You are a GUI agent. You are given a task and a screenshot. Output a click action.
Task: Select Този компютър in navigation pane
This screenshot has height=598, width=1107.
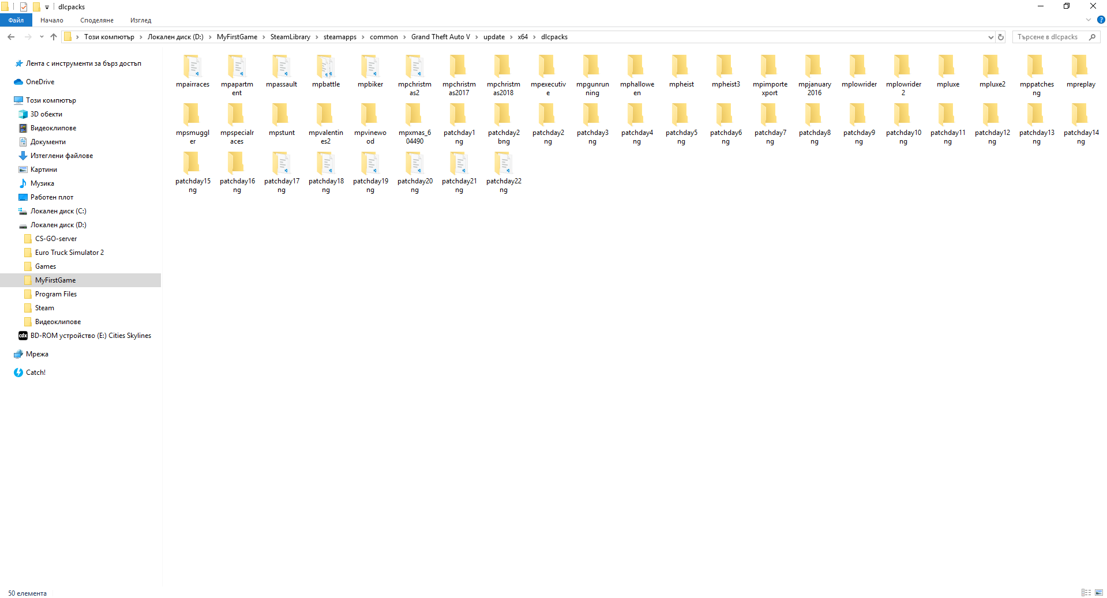click(x=51, y=100)
